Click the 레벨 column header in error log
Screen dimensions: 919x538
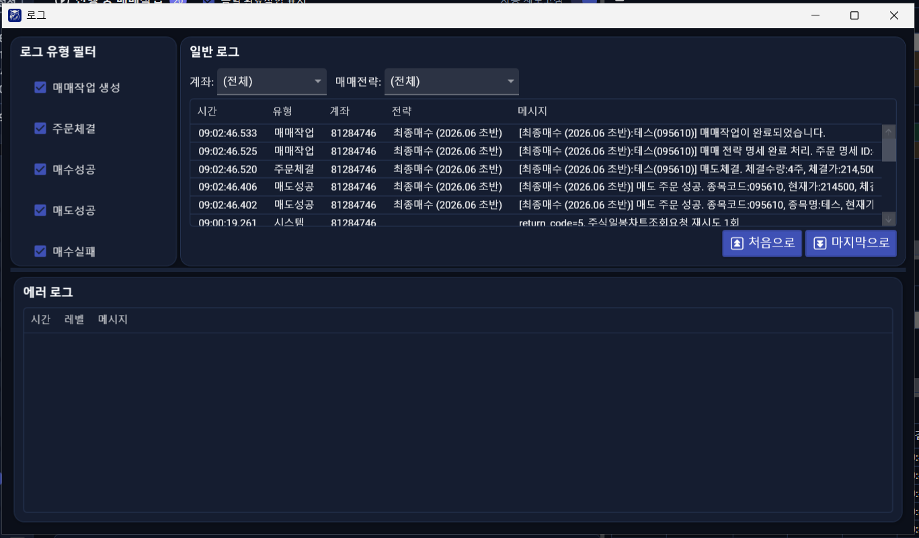pos(74,320)
